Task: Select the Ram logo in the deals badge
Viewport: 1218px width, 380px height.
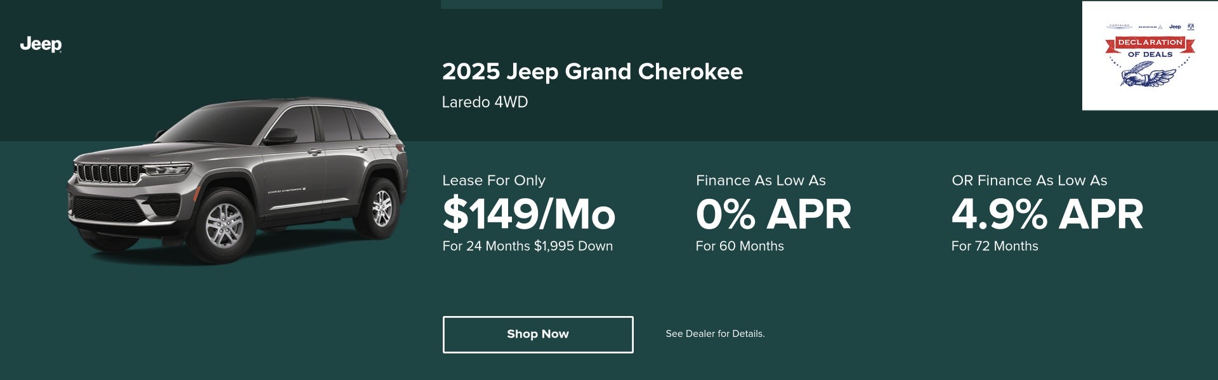Action: (x=1190, y=27)
